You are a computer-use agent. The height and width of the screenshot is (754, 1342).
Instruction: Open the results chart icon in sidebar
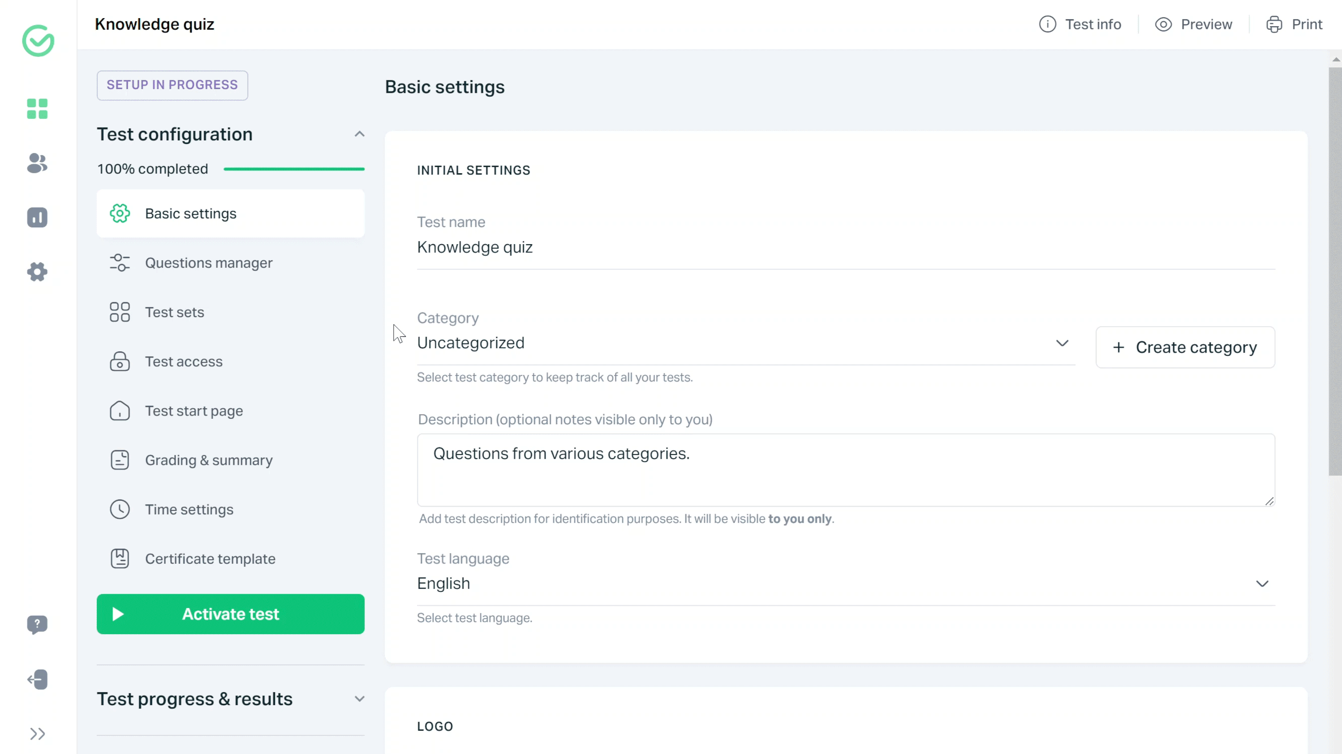37,218
